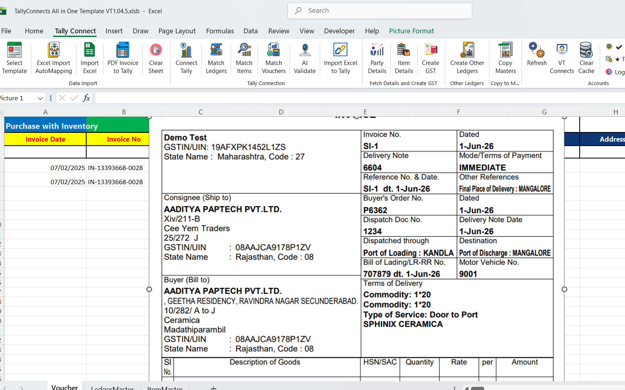625x390 pixels.
Task: Fetch Party Details
Action: pos(377,58)
